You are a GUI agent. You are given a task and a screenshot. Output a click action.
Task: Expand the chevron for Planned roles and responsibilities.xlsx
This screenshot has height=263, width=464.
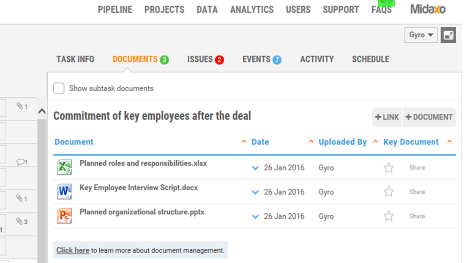click(255, 168)
